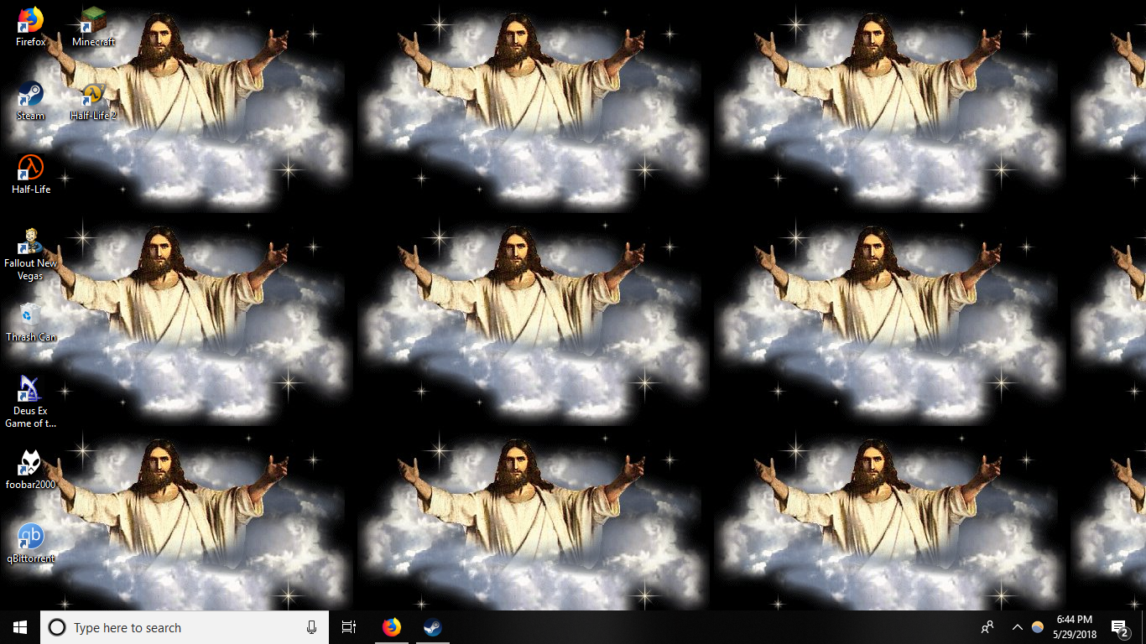
Task: Select the Thrash Can recycle bin
Action: [x=31, y=322]
